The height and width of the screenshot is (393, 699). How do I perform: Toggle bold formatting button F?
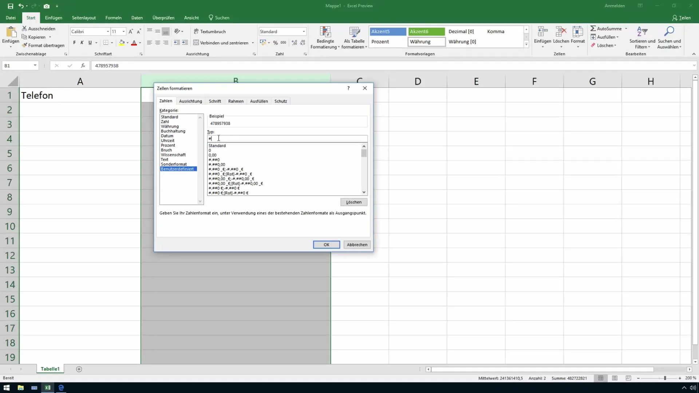(74, 43)
